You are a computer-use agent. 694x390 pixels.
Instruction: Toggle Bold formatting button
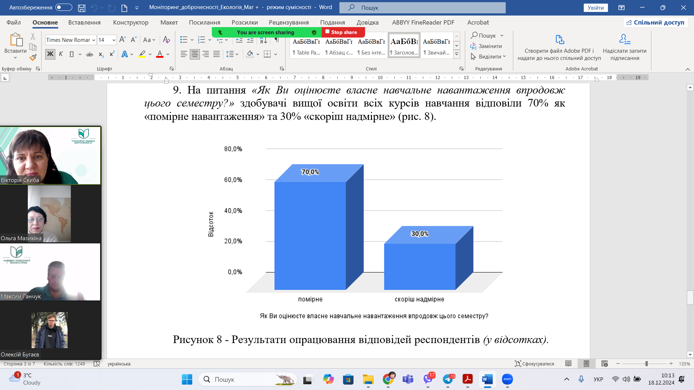[x=50, y=54]
